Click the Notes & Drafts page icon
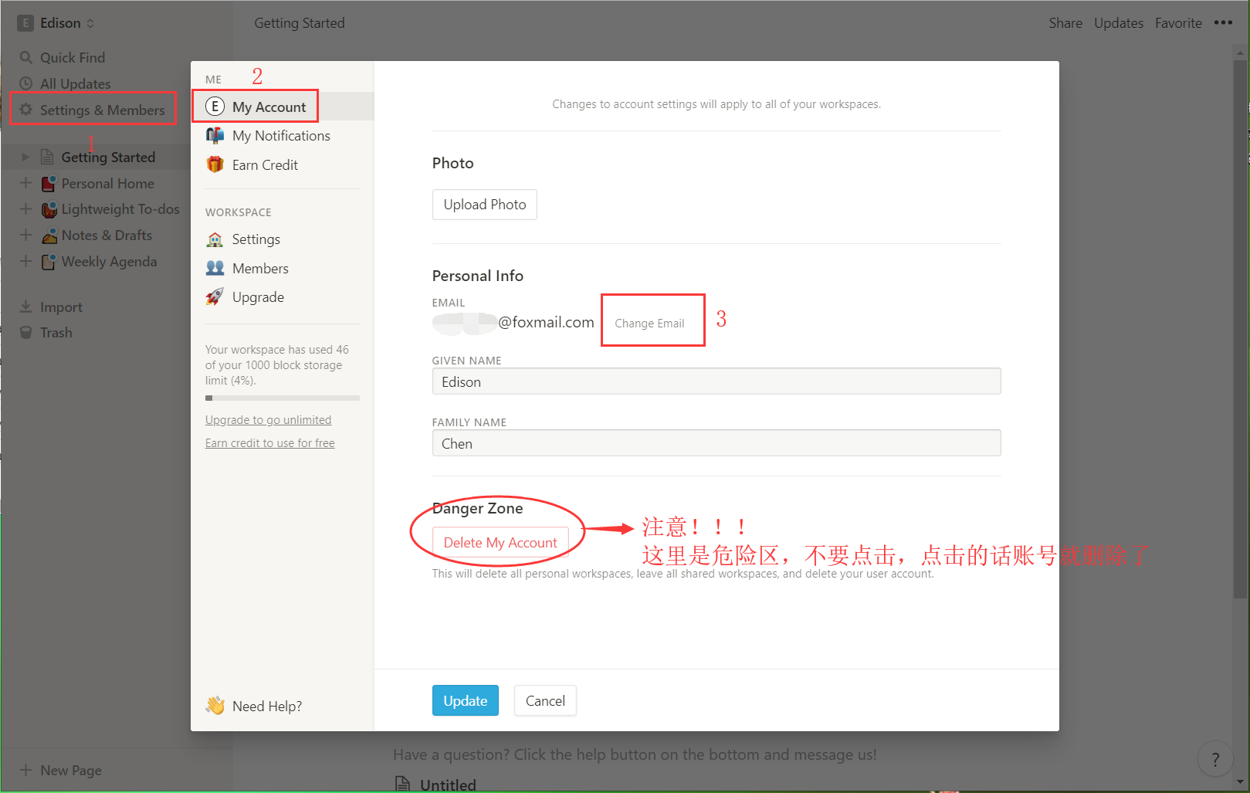This screenshot has height=793, width=1250. click(x=49, y=235)
